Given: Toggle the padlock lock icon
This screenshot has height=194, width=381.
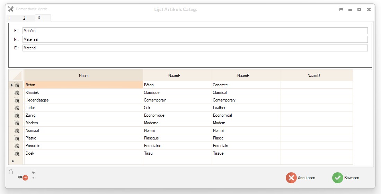Looking at the screenshot, I should pyautogui.click(x=11, y=172).
